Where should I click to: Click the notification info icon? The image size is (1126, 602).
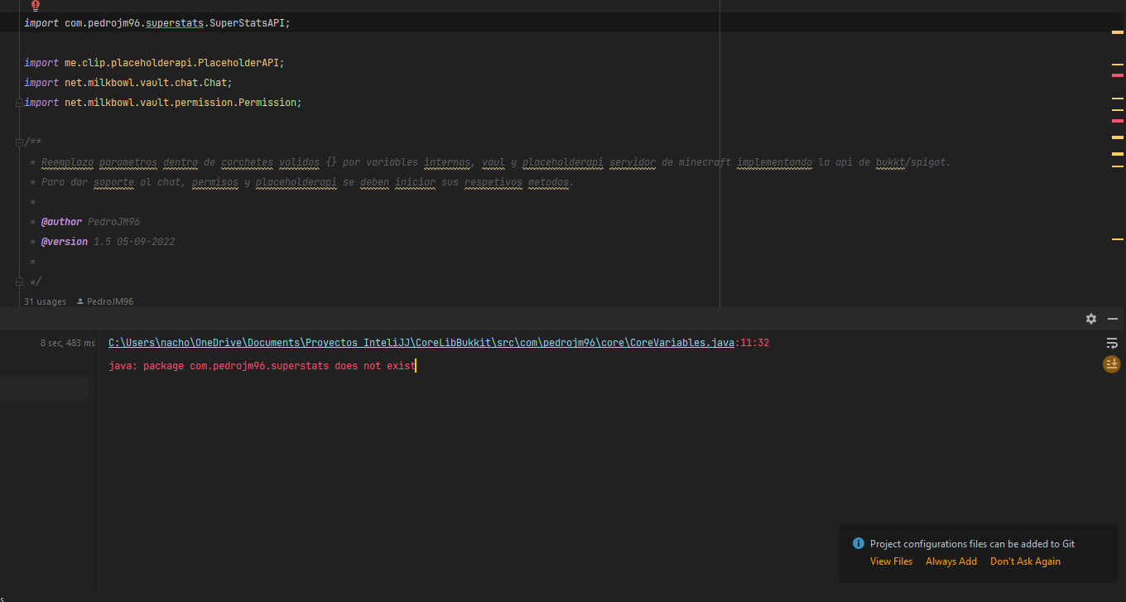859,544
